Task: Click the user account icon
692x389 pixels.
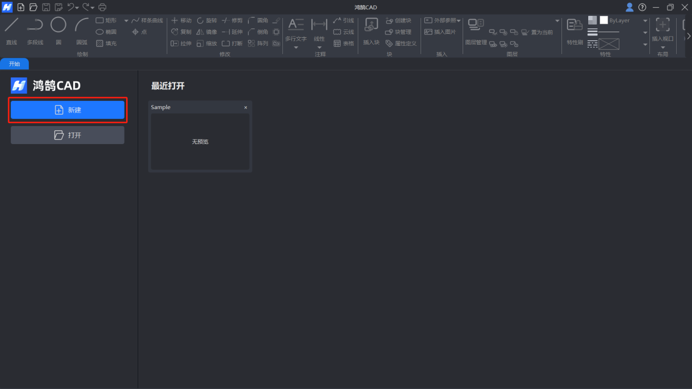Action: tap(630, 7)
